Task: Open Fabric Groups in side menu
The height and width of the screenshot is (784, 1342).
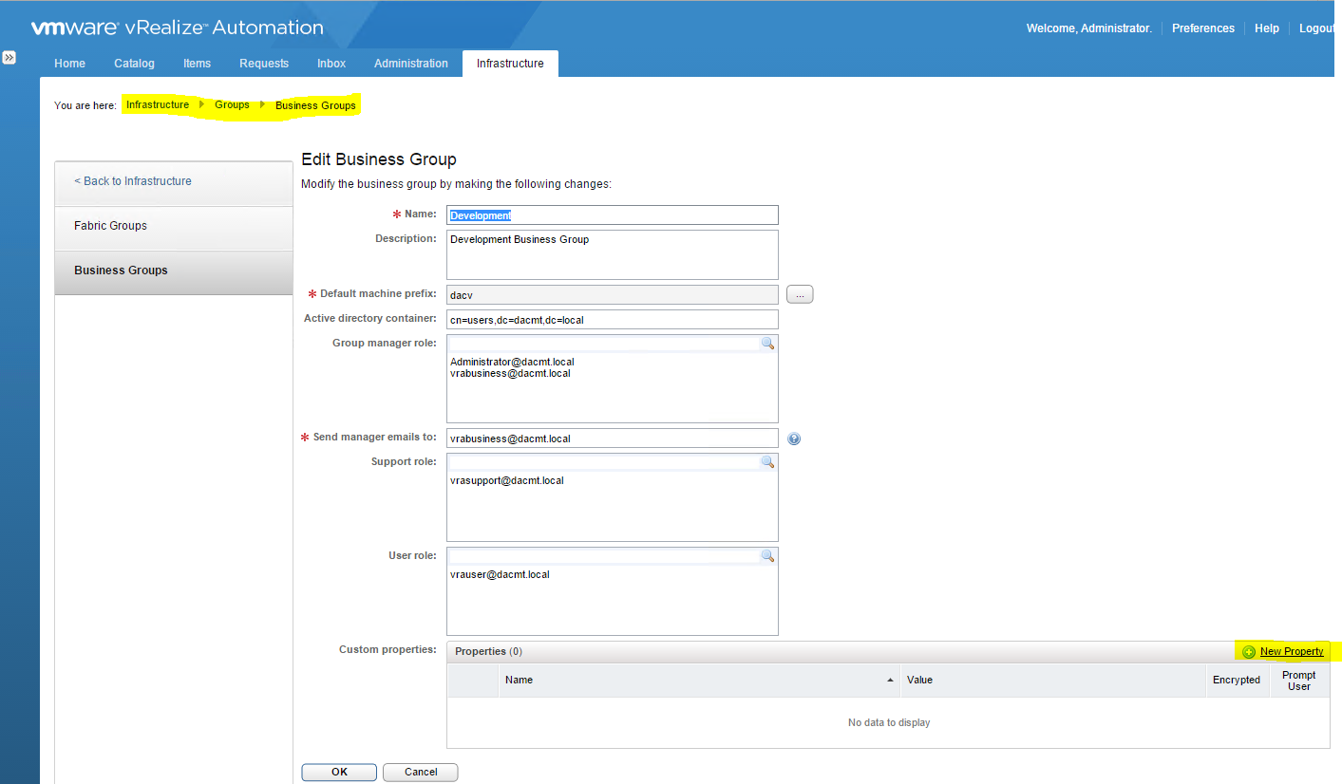Action: coord(174,226)
